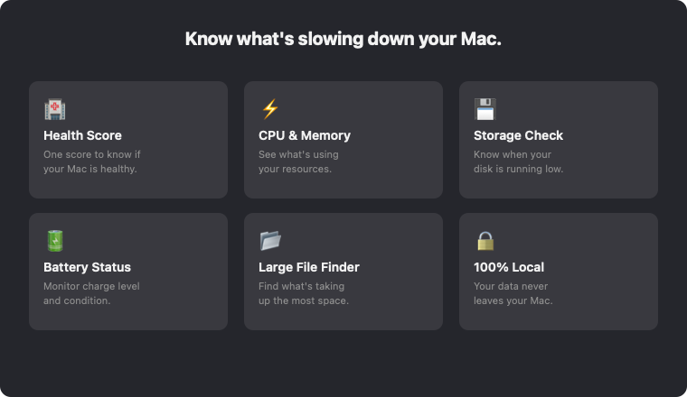Click 'Find what's taking up' description
The image size is (687, 397).
[304, 293]
